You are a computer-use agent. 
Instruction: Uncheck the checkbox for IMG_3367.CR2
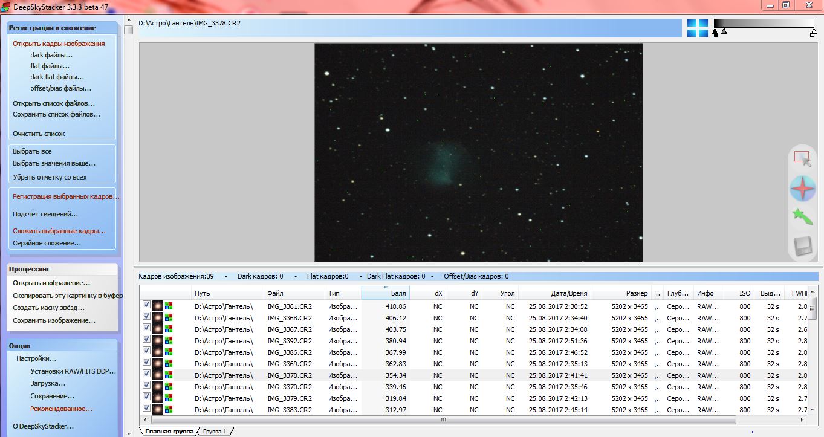[x=146, y=329]
